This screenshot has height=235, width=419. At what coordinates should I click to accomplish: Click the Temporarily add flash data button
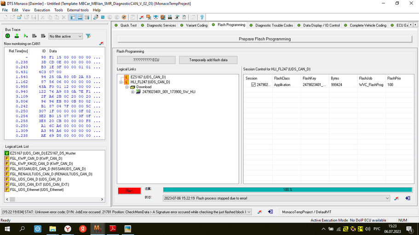[x=208, y=60]
